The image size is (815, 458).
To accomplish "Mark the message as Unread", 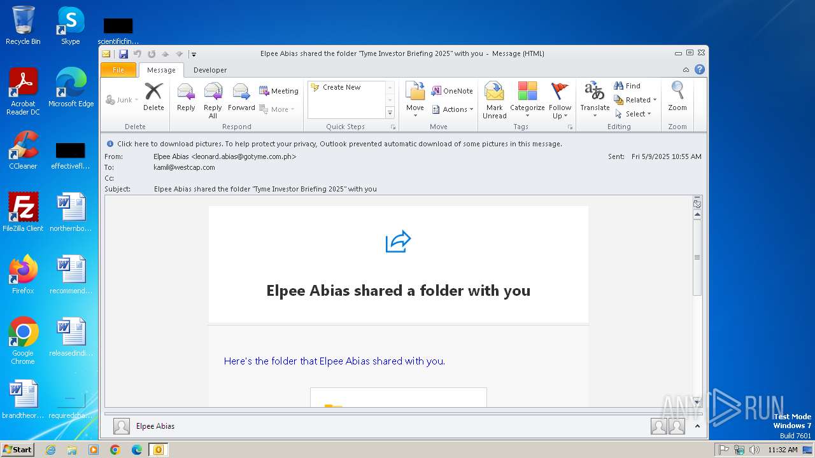I will 495,101.
